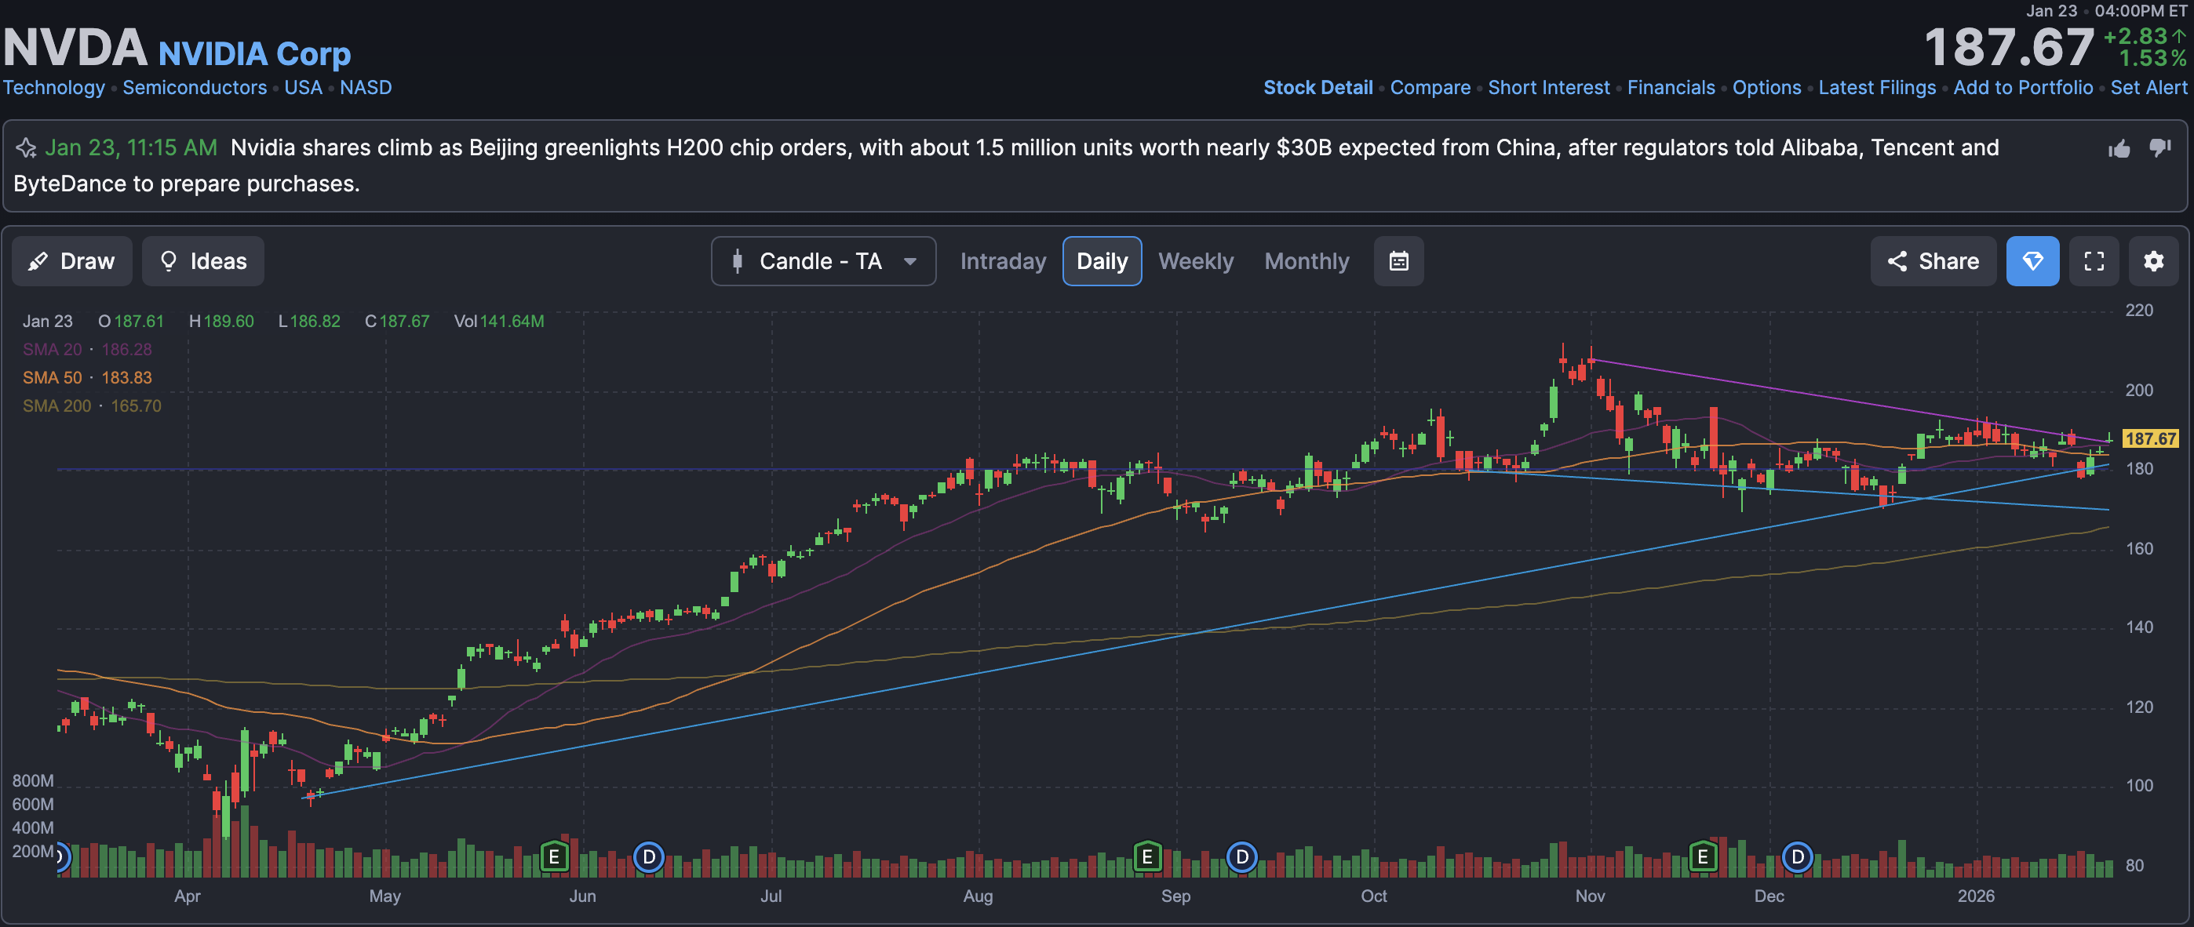Viewport: 2194px width, 927px height.
Task: Select the Daily timeframe toggle
Action: (1101, 261)
